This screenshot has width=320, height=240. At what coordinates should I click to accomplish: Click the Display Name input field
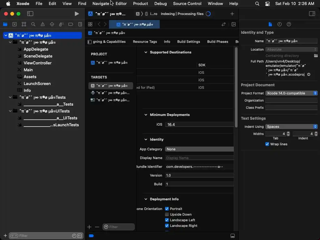coord(199,158)
